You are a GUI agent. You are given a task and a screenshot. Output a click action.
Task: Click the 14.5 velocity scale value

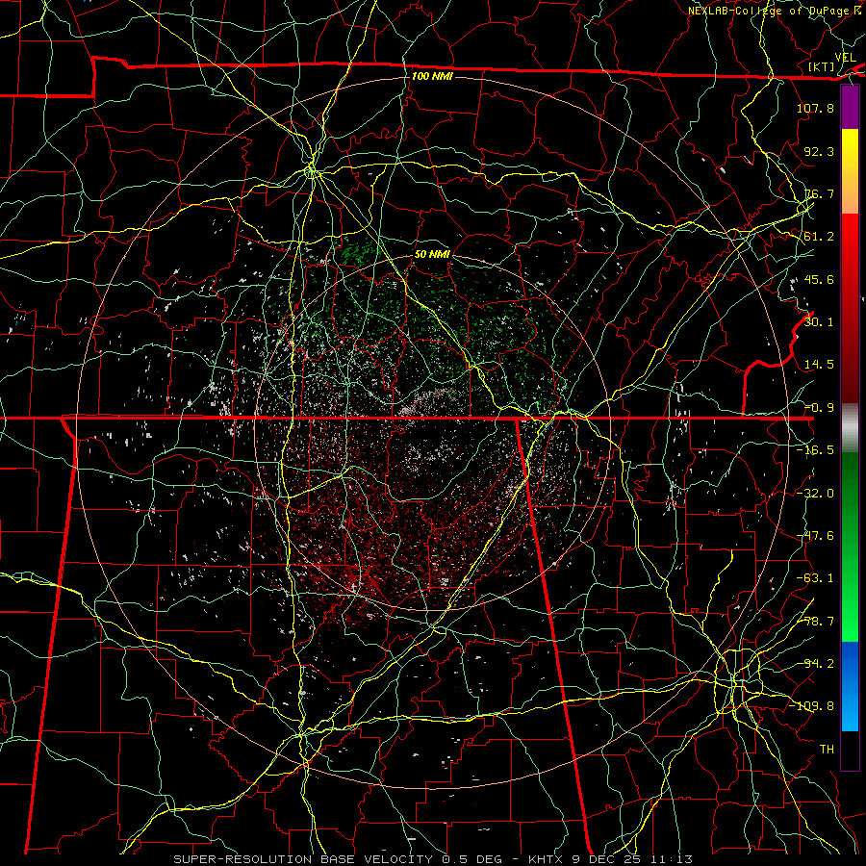pyautogui.click(x=819, y=365)
